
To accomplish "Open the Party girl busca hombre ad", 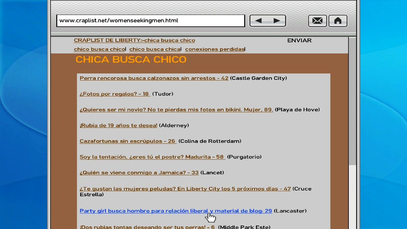I will (176, 211).
